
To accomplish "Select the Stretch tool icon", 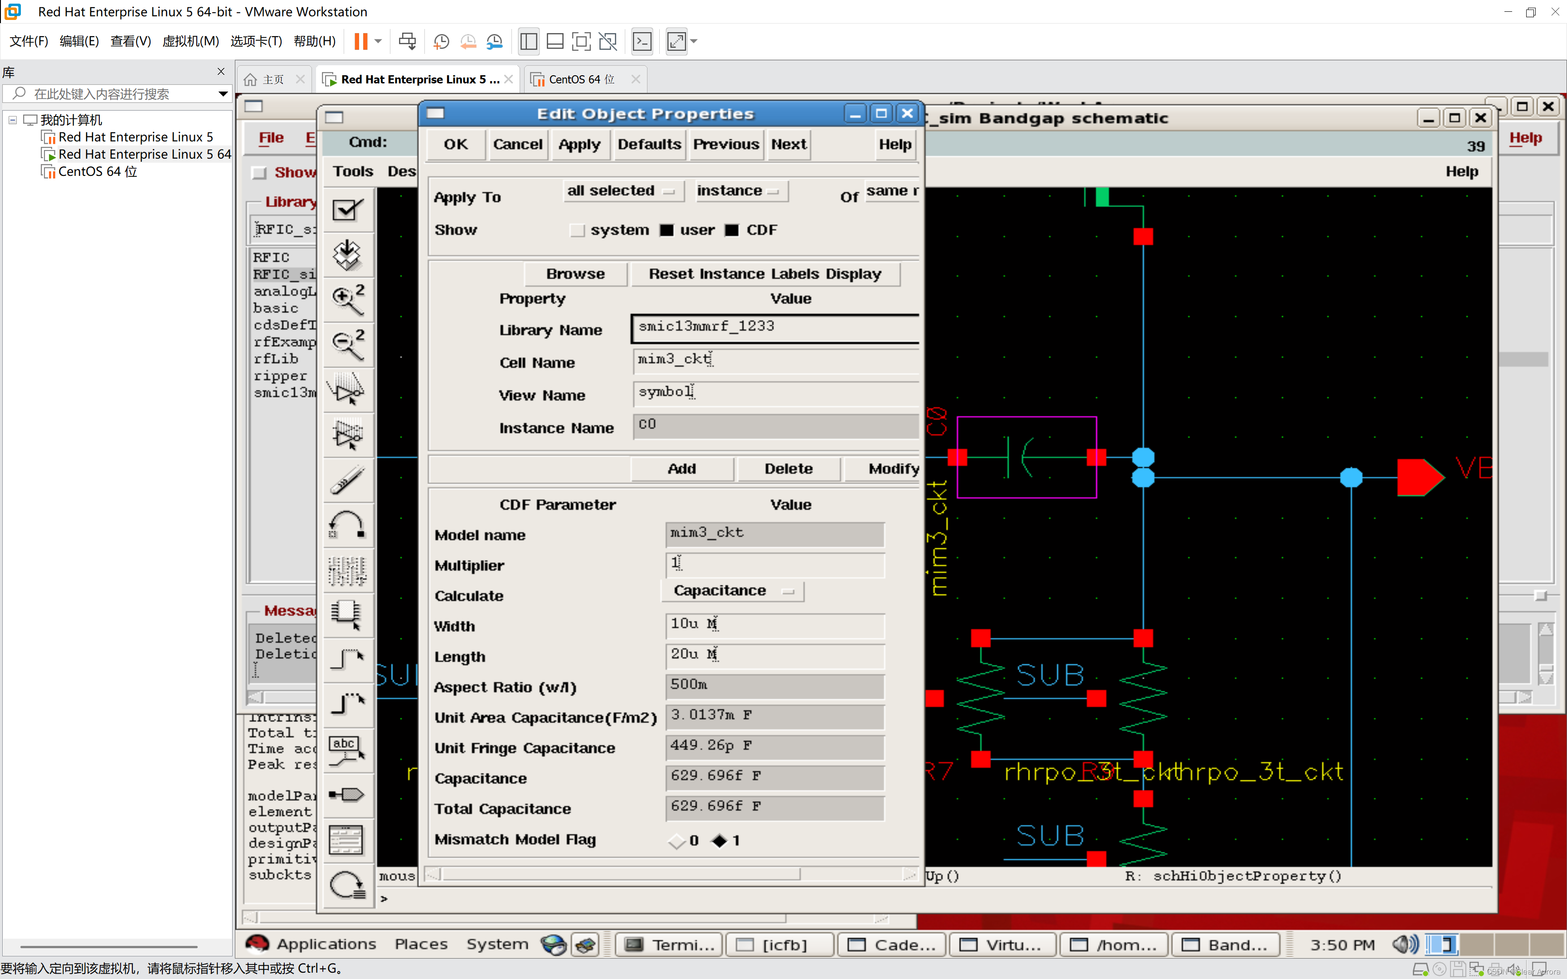I will coord(348,390).
